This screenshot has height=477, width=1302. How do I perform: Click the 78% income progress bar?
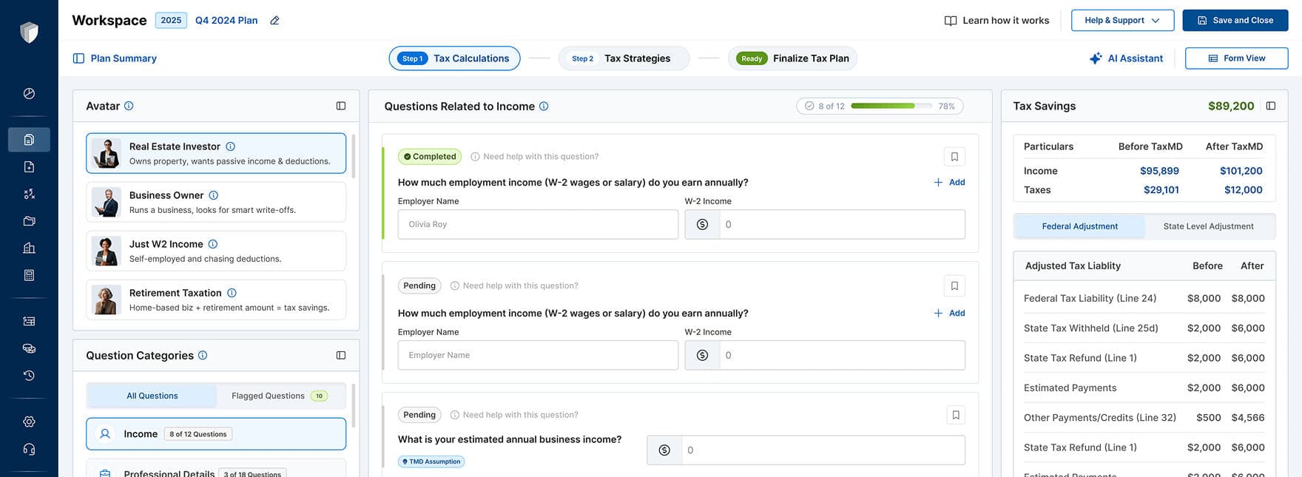[882, 106]
